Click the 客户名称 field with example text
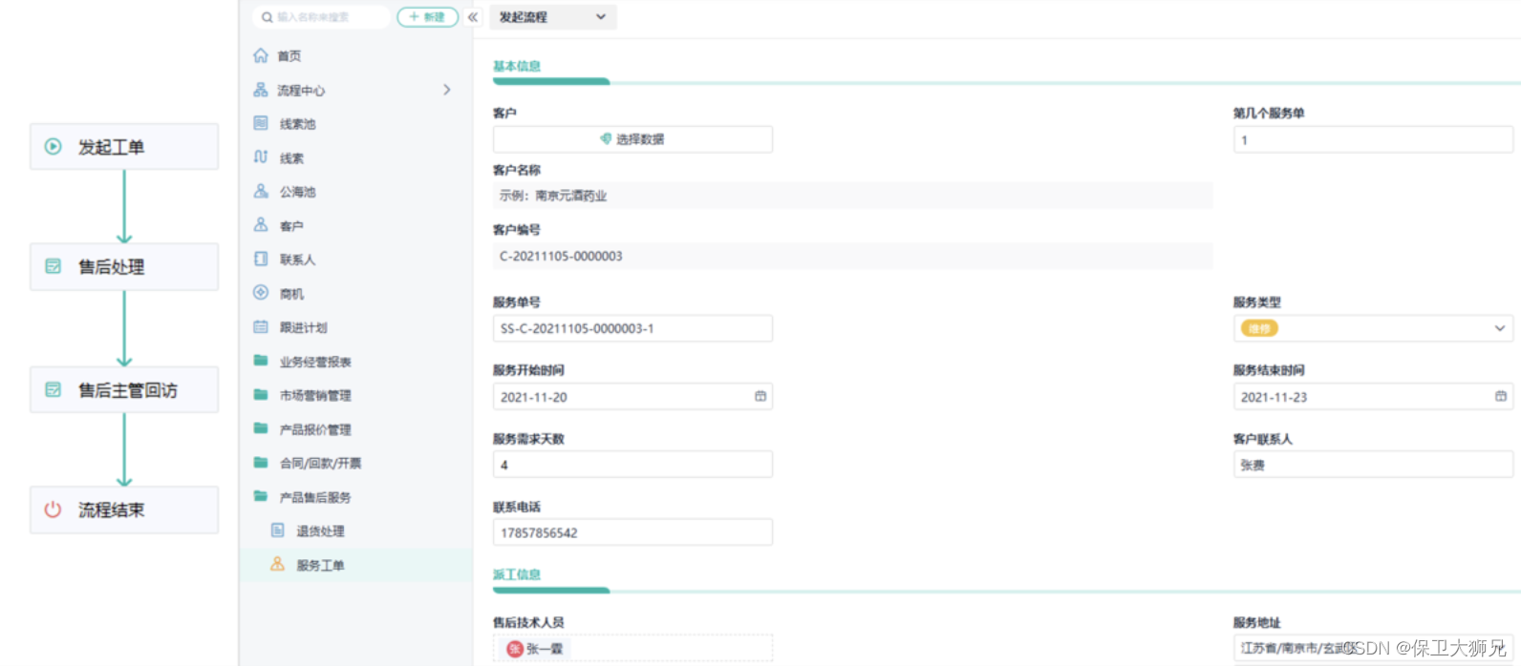The image size is (1521, 666). click(x=852, y=196)
